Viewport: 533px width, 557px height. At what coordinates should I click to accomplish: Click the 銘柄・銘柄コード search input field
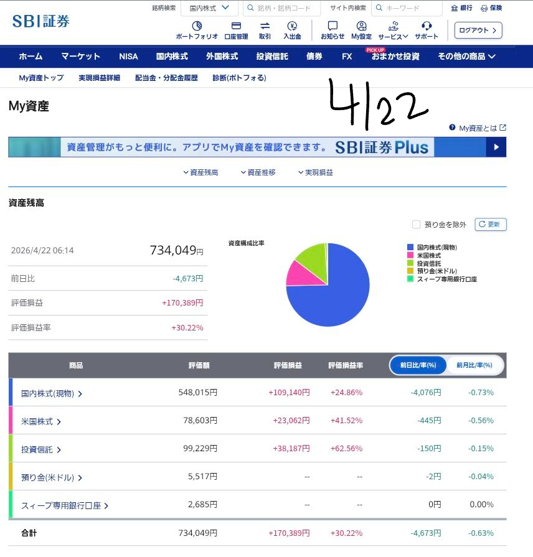[282, 8]
